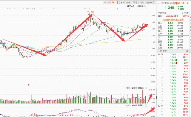
Task: Open the bs点自动提示涨跌信号 link
Action: (173, 20)
